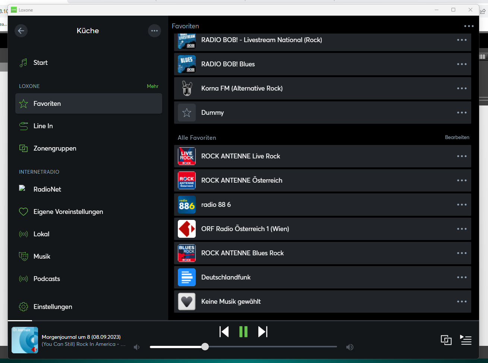Open the Podcasts section
Screen dimensions: 488x363
tap(89, 279)
